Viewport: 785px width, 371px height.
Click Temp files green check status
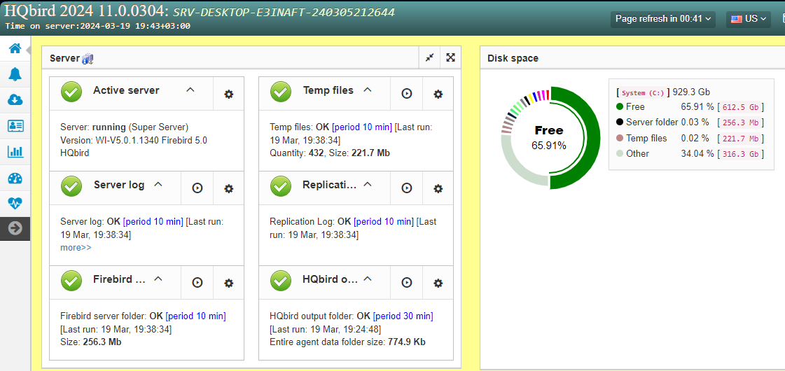pos(281,92)
